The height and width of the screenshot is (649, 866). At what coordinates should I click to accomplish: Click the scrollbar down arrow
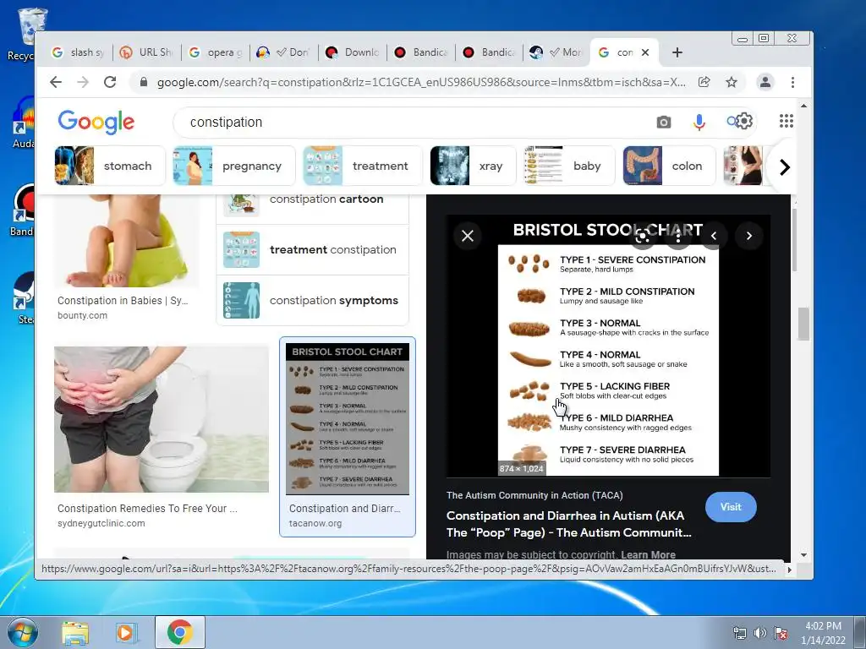803,555
